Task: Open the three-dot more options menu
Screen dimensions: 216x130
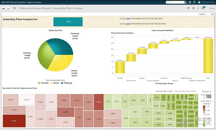Action: (x=198, y=8)
